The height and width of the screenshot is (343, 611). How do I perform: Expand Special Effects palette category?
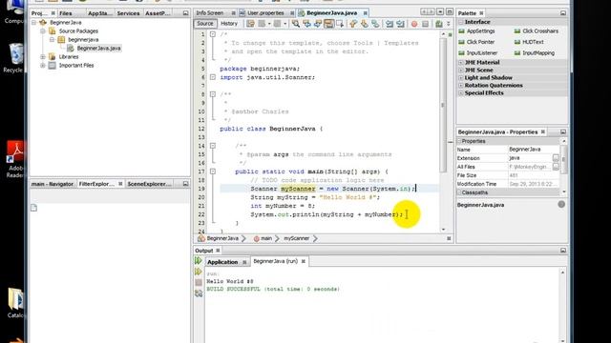pos(461,93)
